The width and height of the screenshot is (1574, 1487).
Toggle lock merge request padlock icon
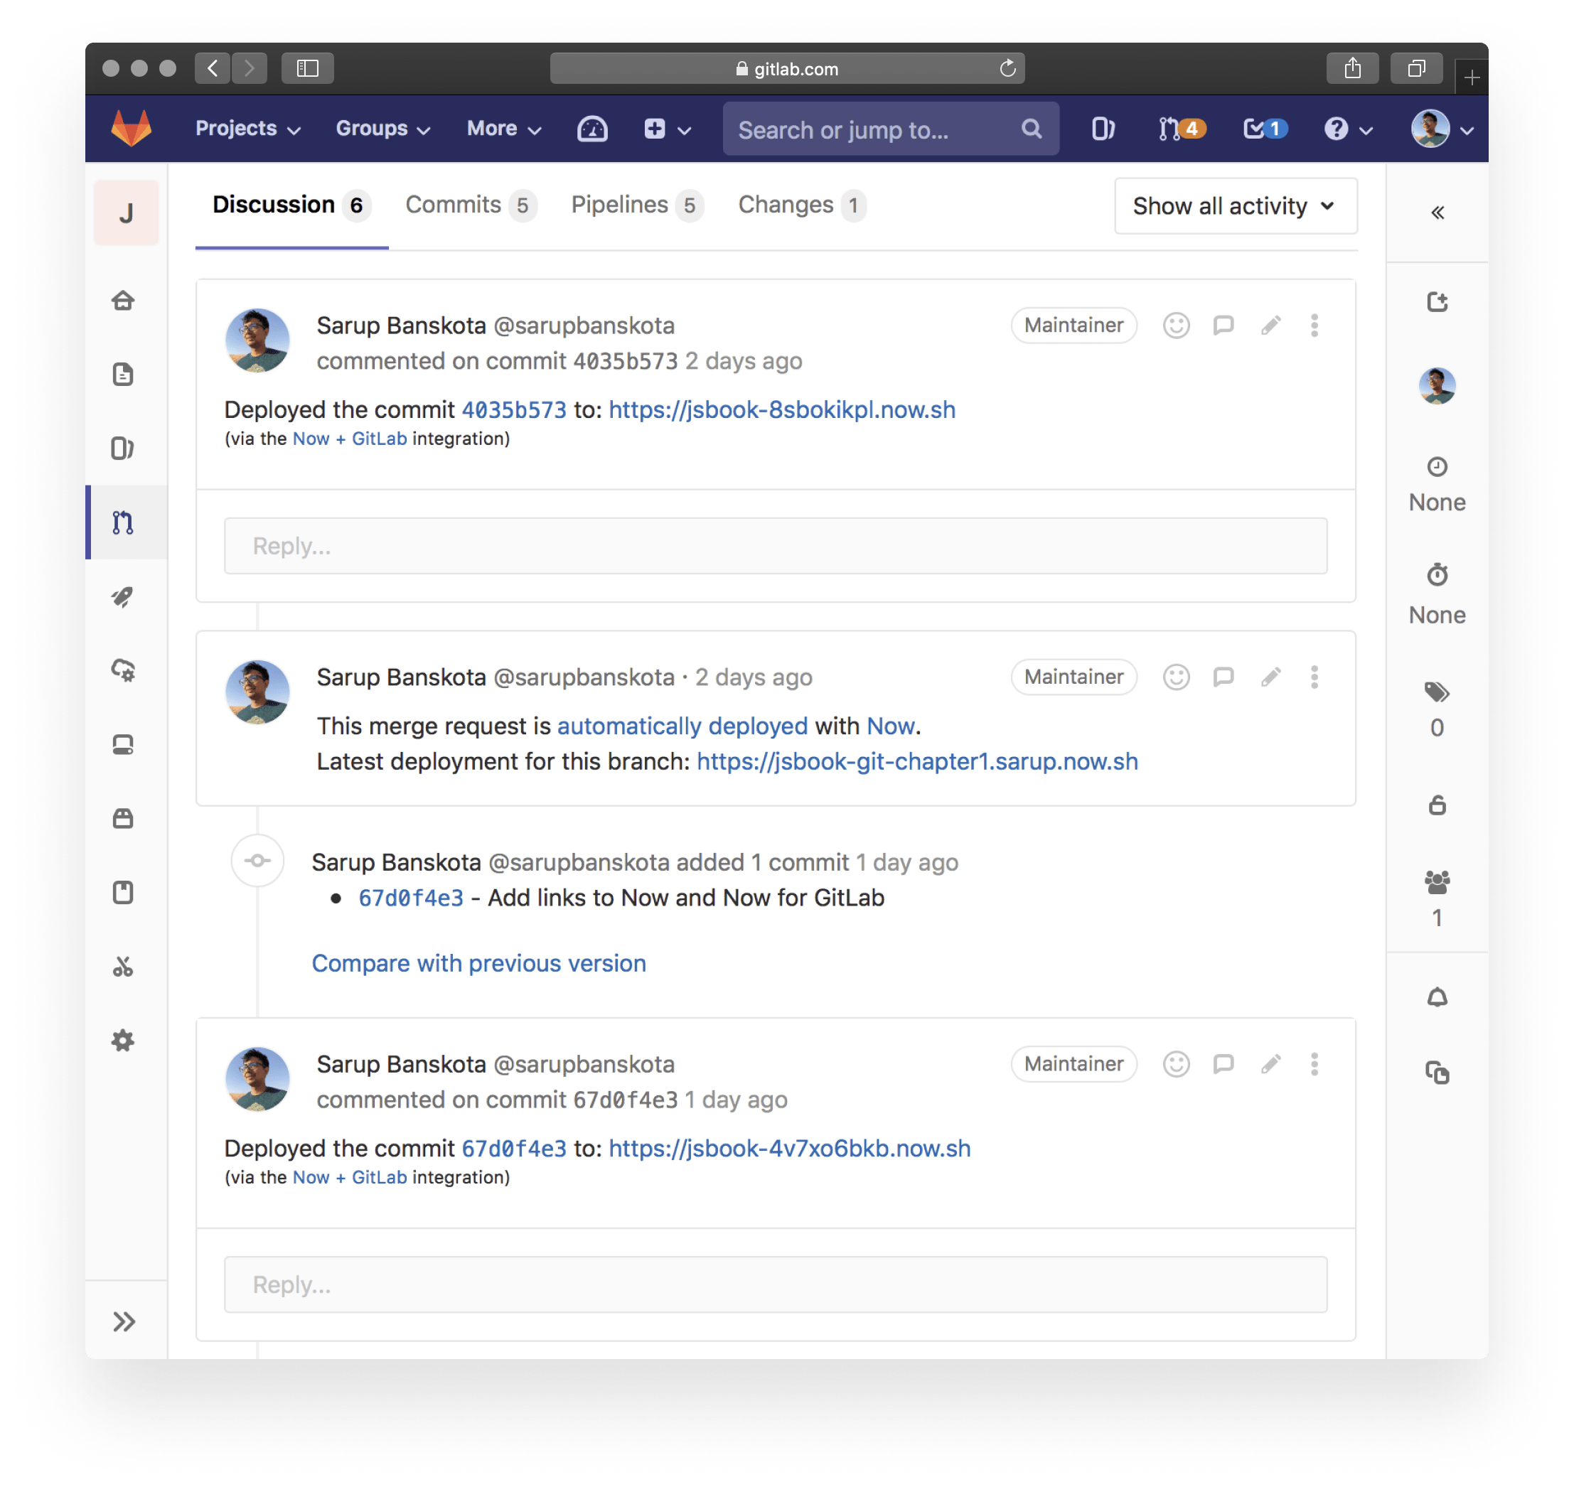click(1437, 805)
